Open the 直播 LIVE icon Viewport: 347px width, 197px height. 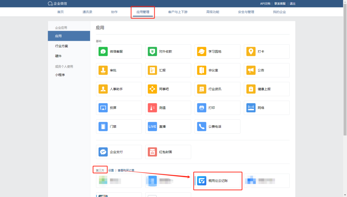point(152,127)
